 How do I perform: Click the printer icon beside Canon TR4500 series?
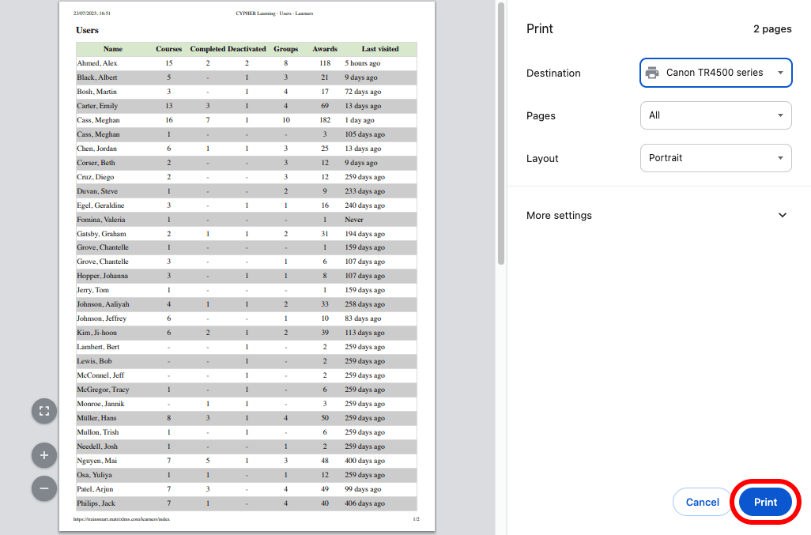coord(652,72)
